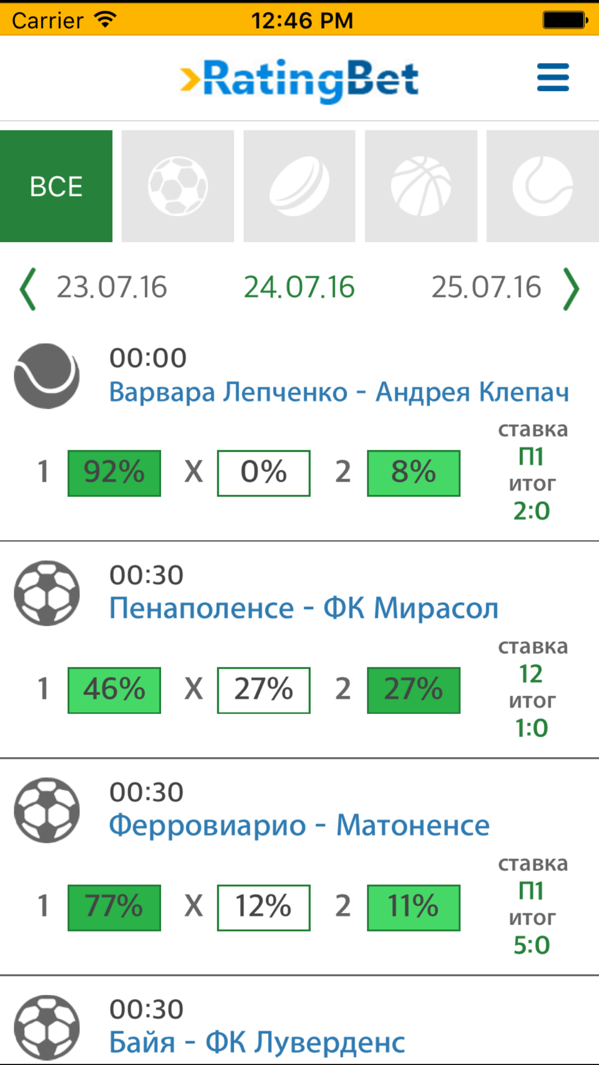Open the hamburger menu
Image resolution: width=599 pixels, height=1065 pixels.
tap(552, 77)
